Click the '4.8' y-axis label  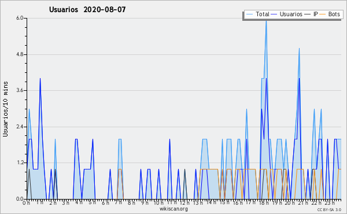pyautogui.click(x=20, y=54)
